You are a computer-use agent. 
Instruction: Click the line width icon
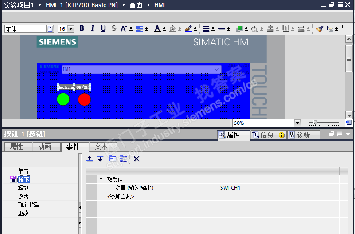pos(206,29)
